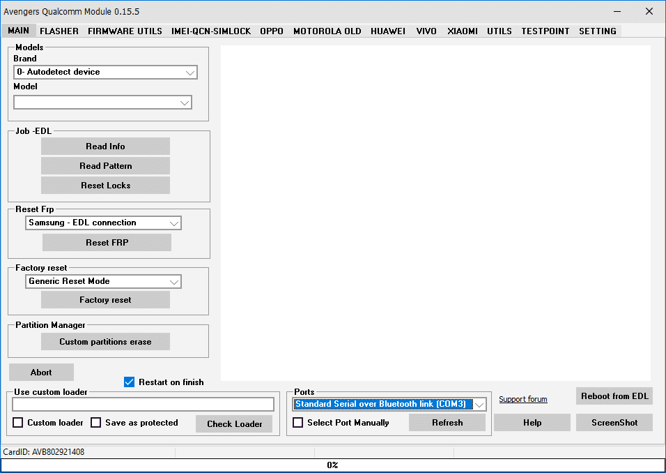The image size is (666, 473).
Task: Minimize the Avengers Qualcomm Module window
Action: pyautogui.click(x=617, y=11)
